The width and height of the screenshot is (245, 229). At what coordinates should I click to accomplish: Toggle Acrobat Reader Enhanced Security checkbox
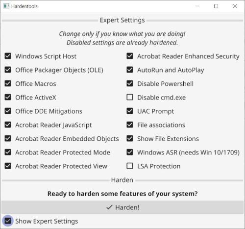coord(130,56)
